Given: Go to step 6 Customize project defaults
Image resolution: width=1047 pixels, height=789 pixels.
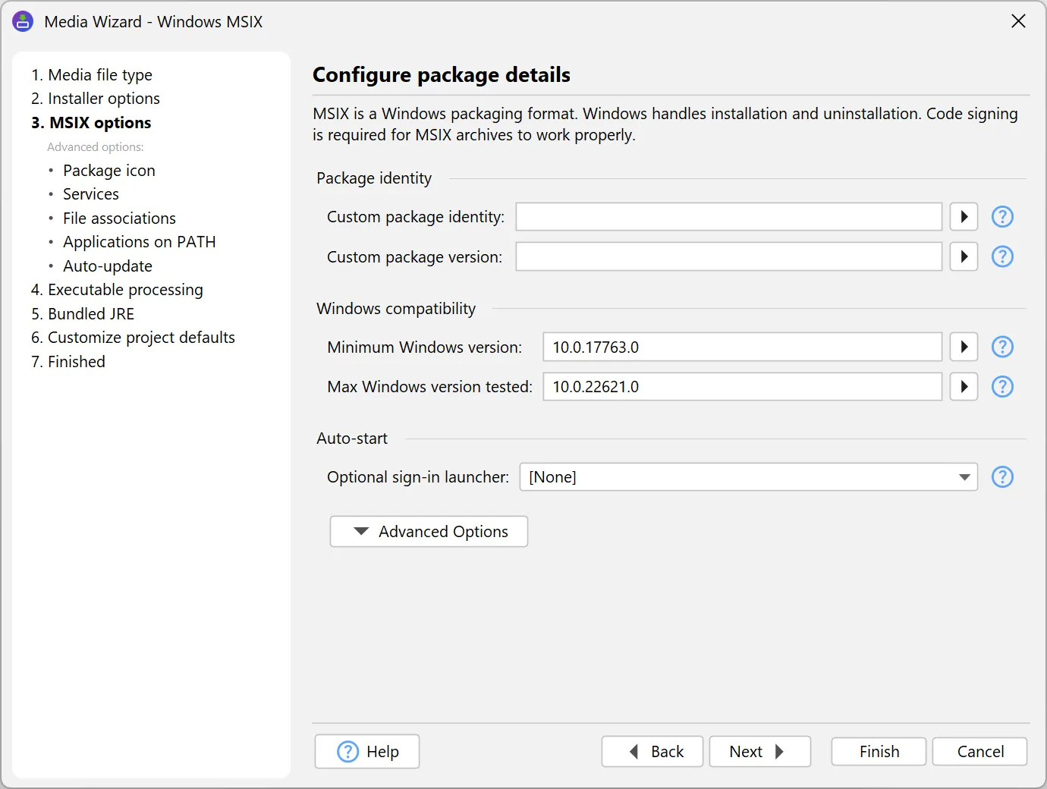Looking at the screenshot, I should [x=133, y=338].
